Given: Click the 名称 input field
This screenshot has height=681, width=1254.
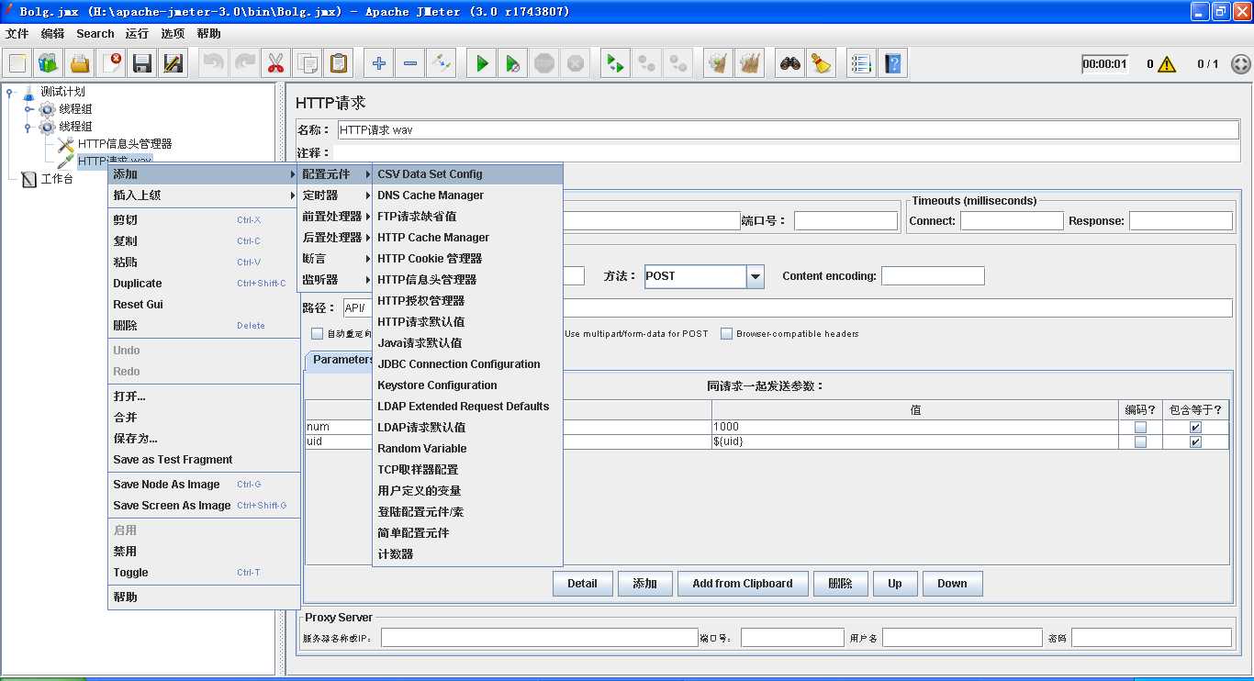Looking at the screenshot, I should 789,130.
